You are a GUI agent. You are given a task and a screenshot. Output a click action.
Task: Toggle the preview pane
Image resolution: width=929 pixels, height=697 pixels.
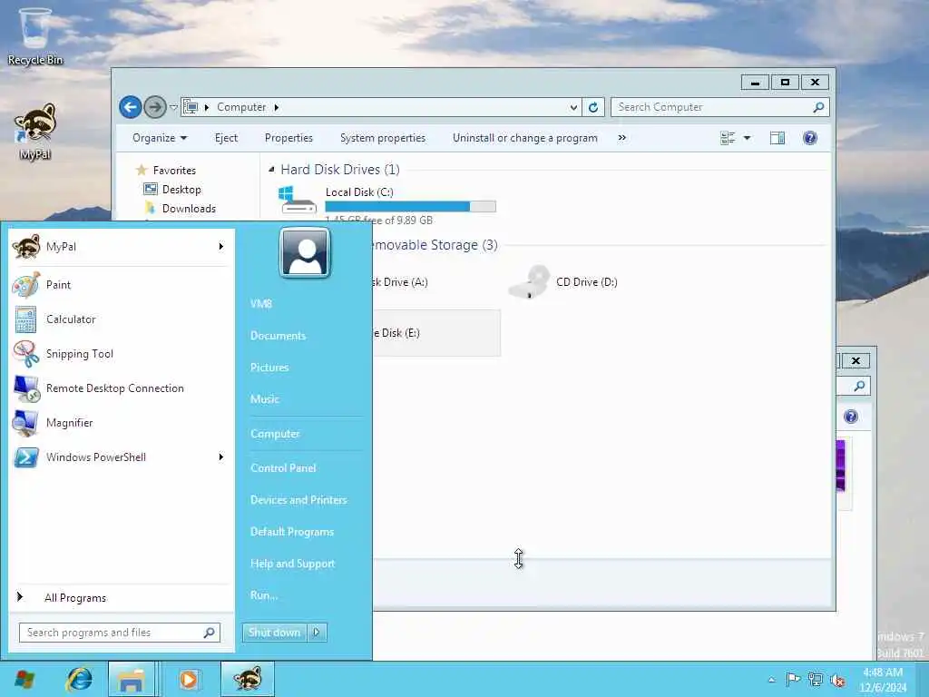777,138
